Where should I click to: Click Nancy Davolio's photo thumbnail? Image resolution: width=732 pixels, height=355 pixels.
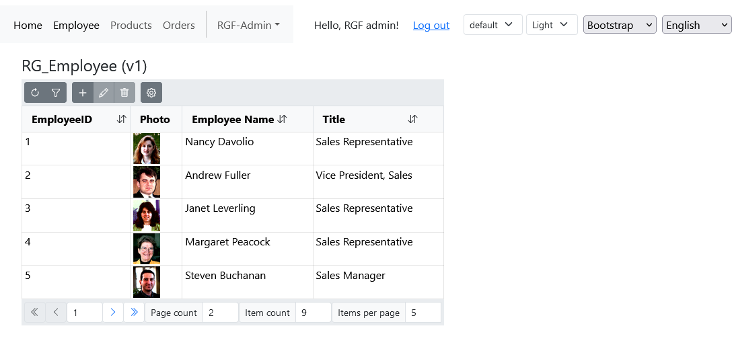point(147,149)
